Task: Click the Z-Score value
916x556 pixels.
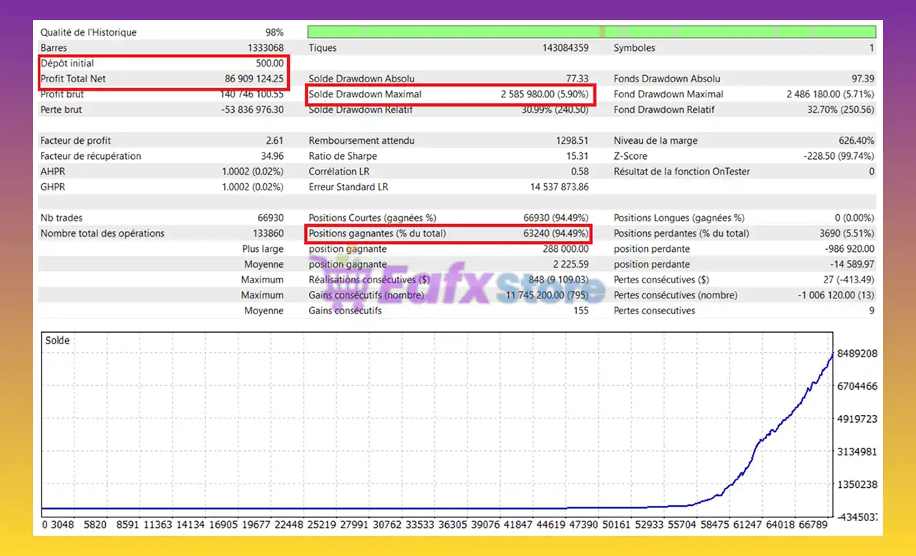Action: click(x=839, y=156)
